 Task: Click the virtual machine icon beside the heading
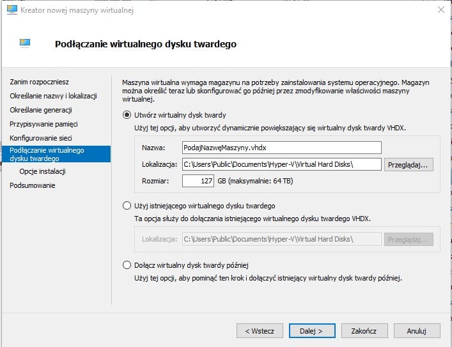[25, 43]
